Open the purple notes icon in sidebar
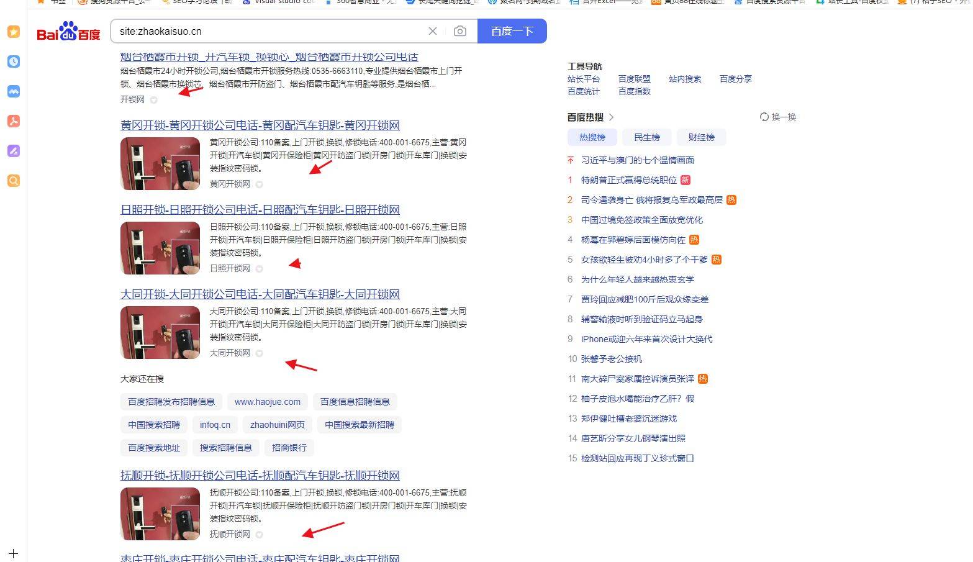This screenshot has height=562, width=973. (14, 151)
